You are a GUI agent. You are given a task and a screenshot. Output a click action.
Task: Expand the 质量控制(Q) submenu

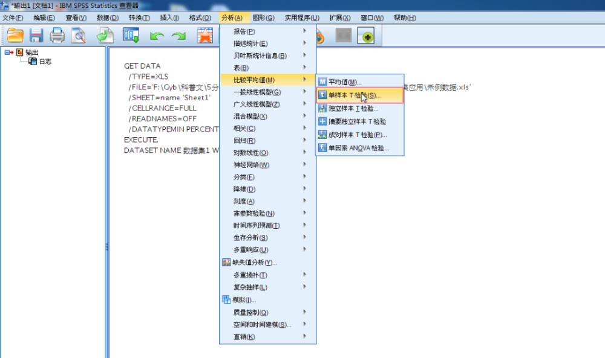pyautogui.click(x=268, y=312)
